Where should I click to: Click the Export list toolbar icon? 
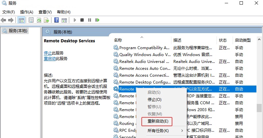46,20
